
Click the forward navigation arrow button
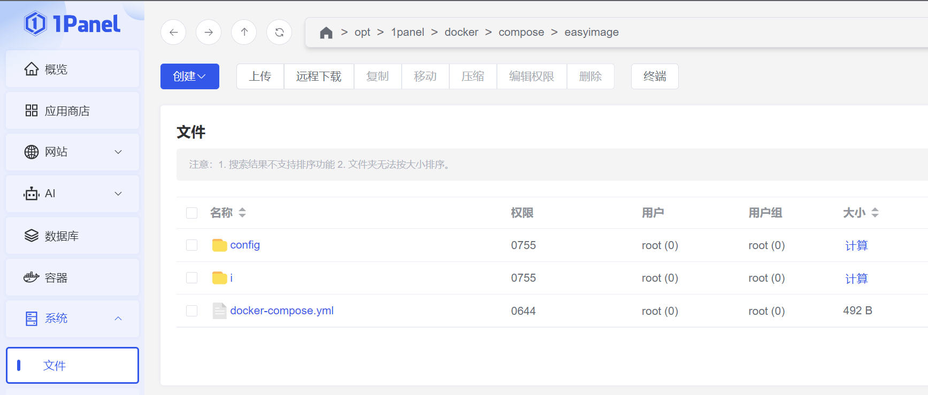click(209, 32)
